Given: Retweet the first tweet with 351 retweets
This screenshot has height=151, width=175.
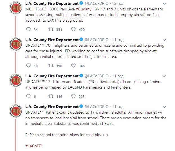Looking at the screenshot, I should pyautogui.click(x=51, y=30).
